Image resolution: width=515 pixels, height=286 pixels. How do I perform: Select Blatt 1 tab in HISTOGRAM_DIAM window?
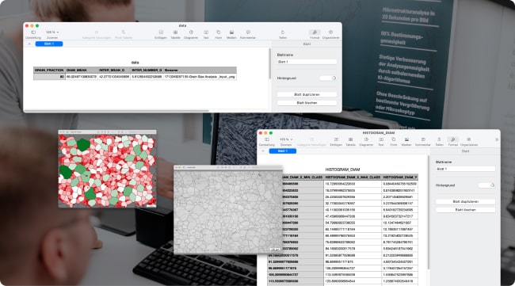pyautogui.click(x=283, y=151)
